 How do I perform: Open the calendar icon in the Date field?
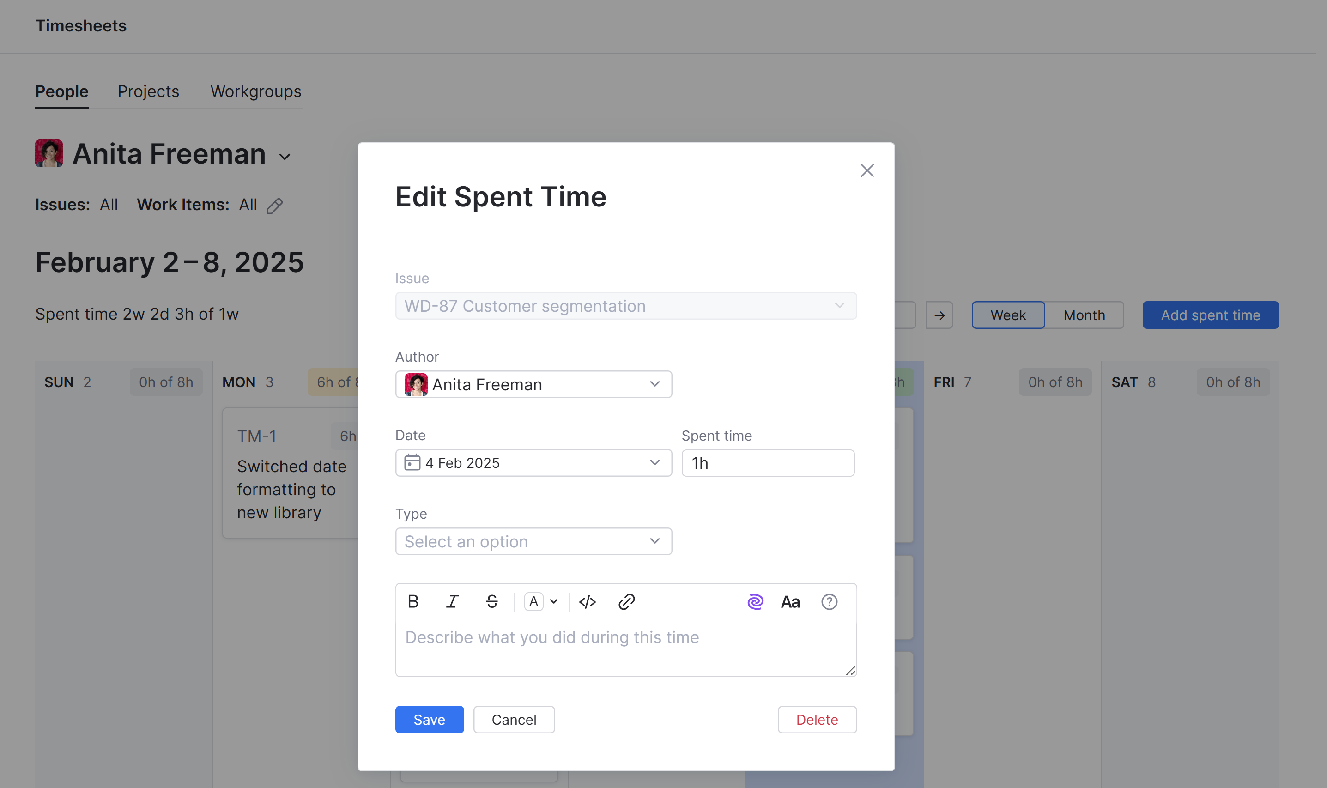click(x=412, y=462)
